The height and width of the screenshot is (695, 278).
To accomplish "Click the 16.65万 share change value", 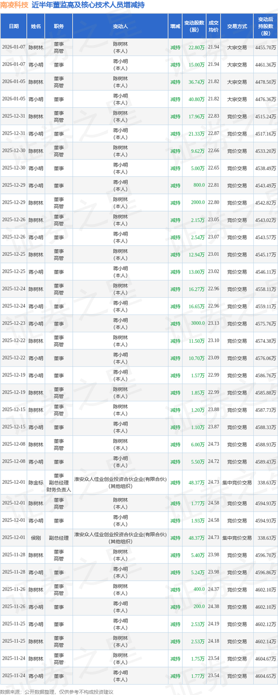I will [x=197, y=307].
